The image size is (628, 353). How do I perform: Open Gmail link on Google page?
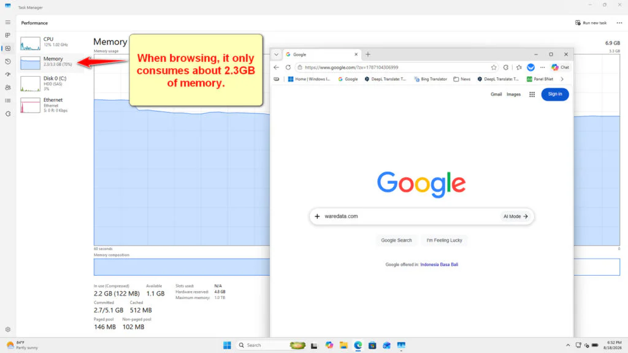pos(496,94)
